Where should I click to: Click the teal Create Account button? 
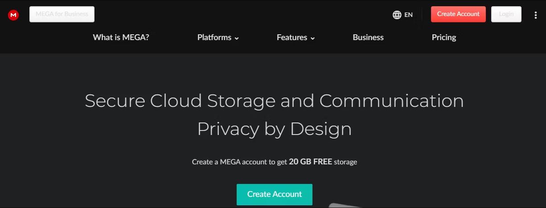tap(275, 194)
